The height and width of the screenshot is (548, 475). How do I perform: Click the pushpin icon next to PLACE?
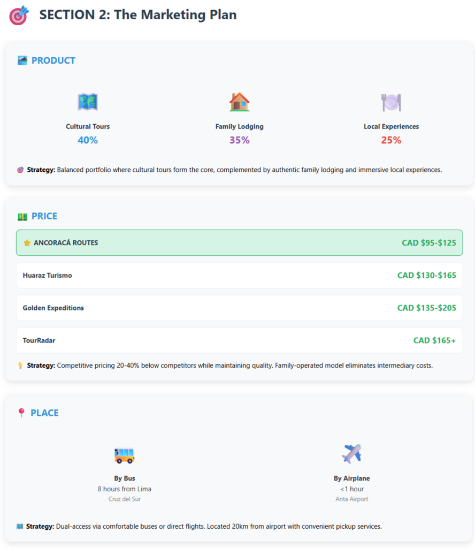tap(21, 413)
